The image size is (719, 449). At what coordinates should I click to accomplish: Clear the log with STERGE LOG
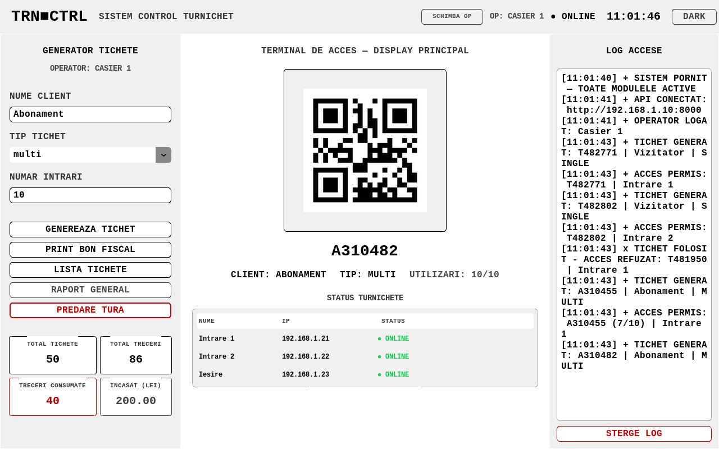click(634, 434)
